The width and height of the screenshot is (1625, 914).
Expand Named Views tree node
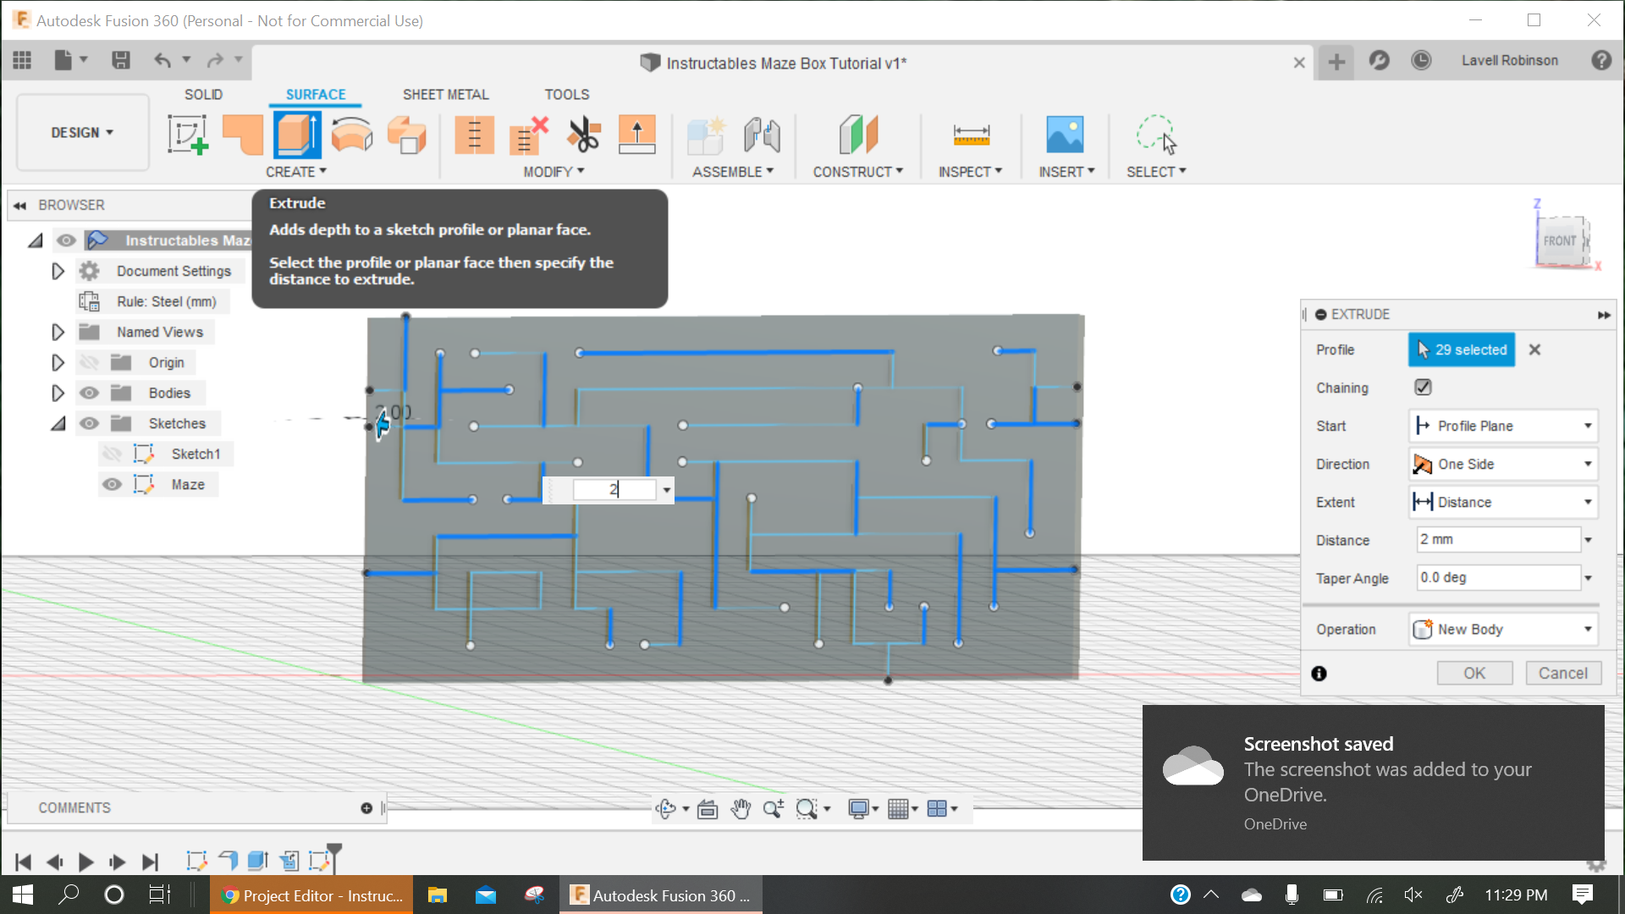[58, 332]
